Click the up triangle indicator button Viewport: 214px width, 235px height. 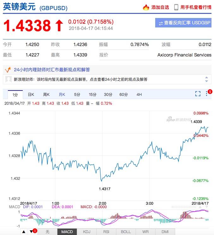pyautogui.click(x=24, y=232)
